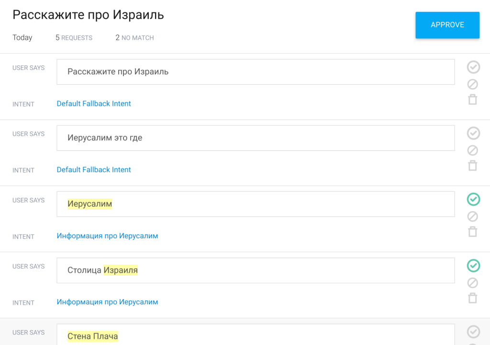Image resolution: width=490 pixels, height=345 pixels.
Task: Approve the 'Расскажите про Израиль' request with checkmark
Action: pos(473,67)
